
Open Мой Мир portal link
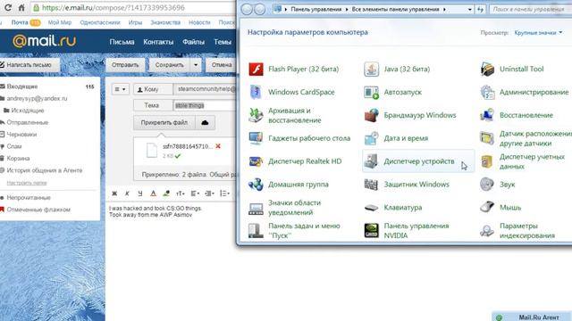(60, 22)
